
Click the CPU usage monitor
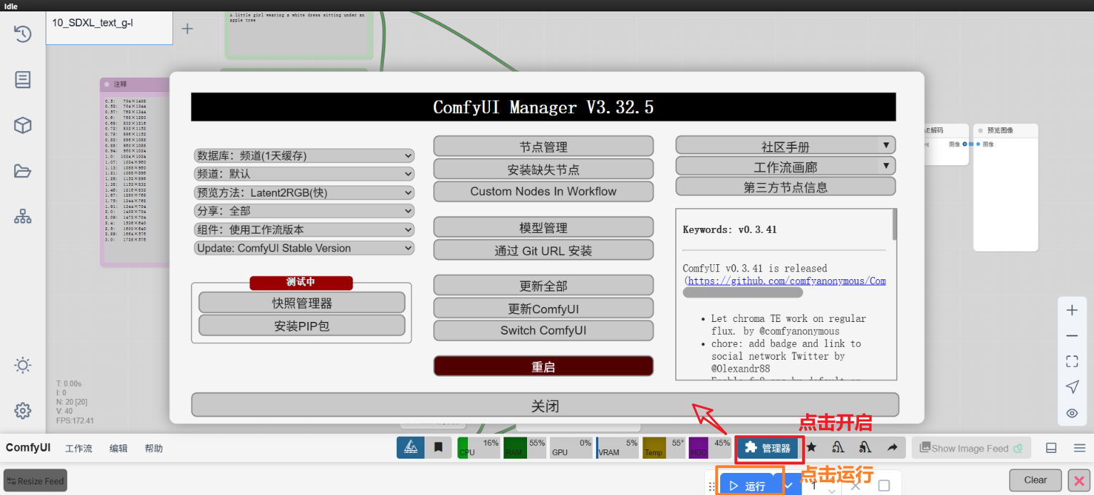tap(478, 447)
